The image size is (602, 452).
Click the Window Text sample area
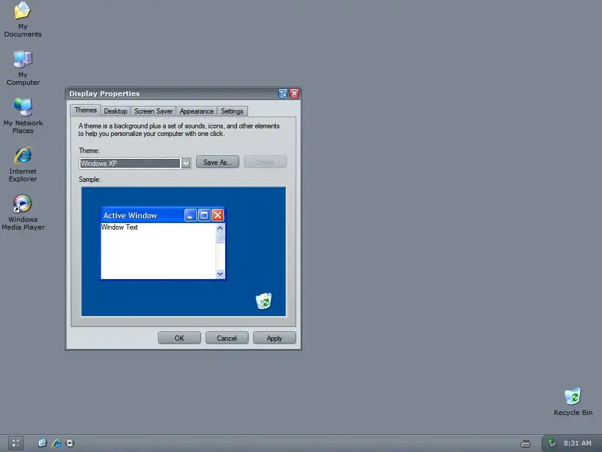point(158,251)
